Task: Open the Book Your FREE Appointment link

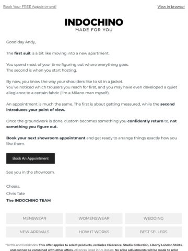Action: 30,7
